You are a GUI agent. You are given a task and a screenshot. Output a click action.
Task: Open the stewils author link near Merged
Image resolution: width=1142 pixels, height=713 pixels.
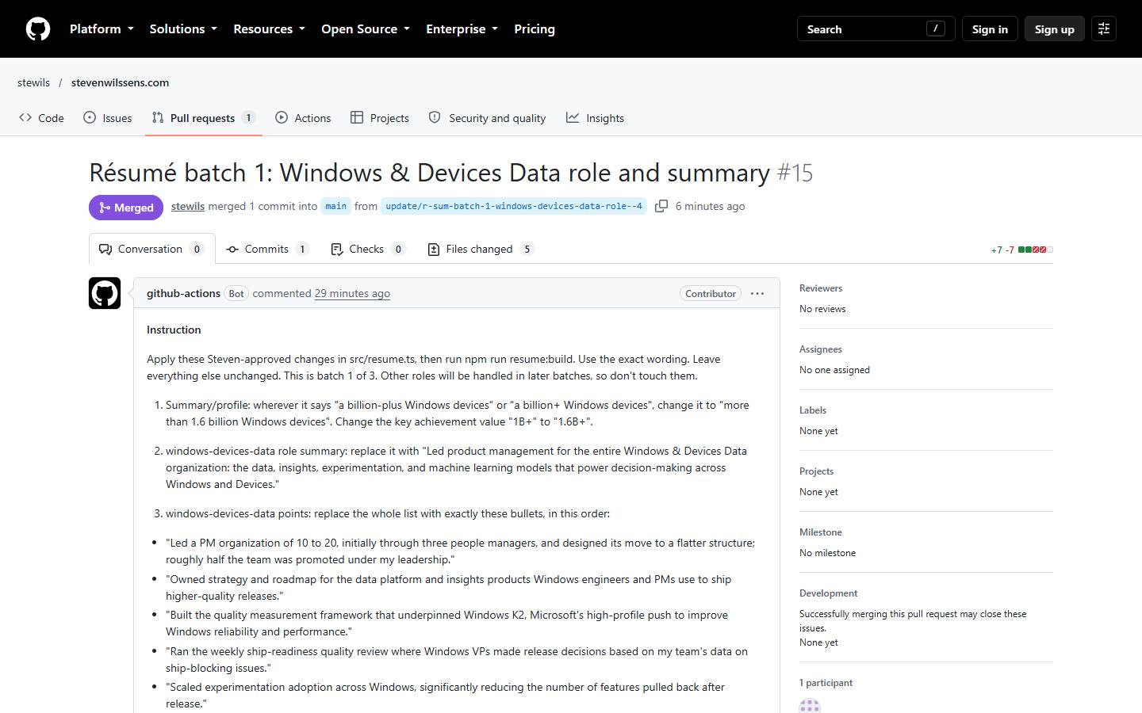point(188,206)
